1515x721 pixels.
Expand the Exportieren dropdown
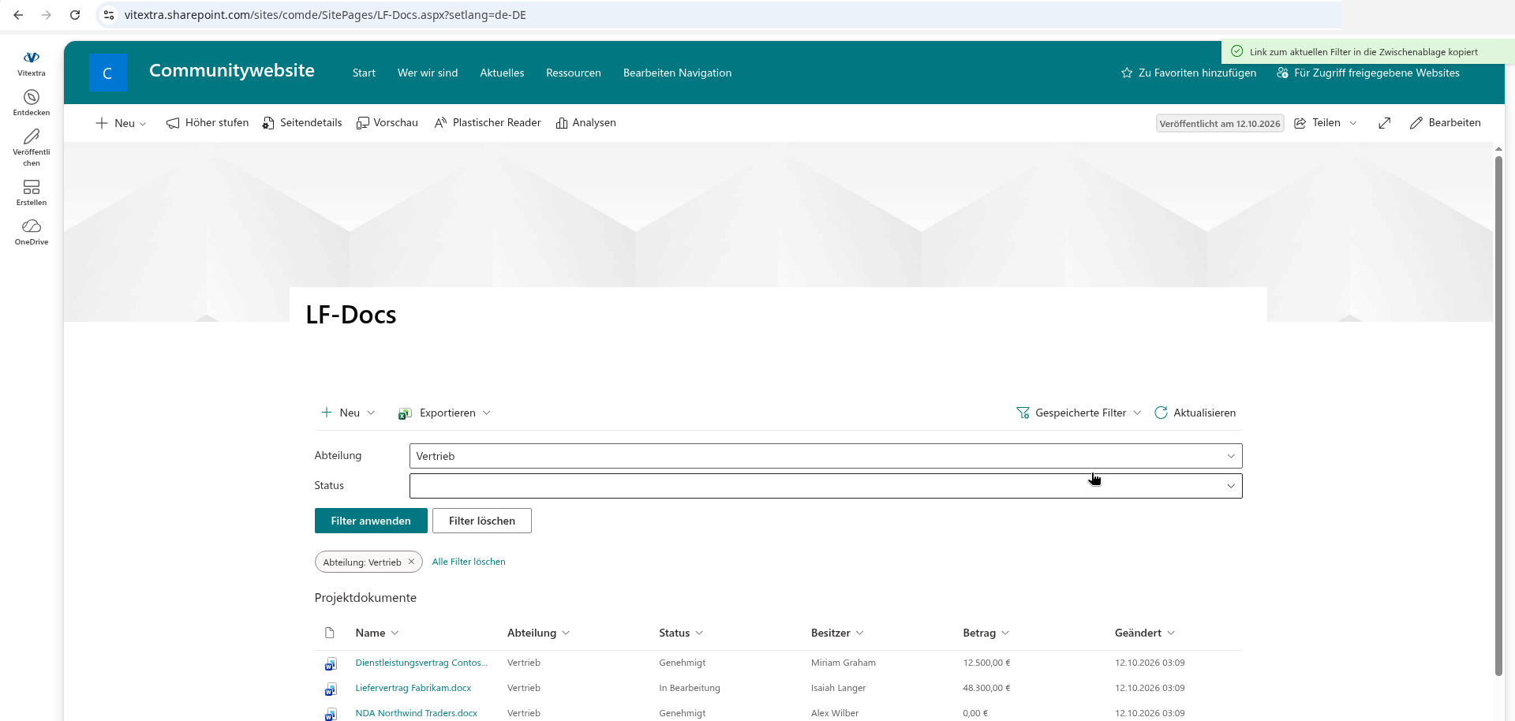(444, 413)
